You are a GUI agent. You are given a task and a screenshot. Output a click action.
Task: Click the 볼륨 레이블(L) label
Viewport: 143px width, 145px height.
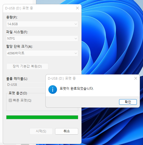(17, 79)
